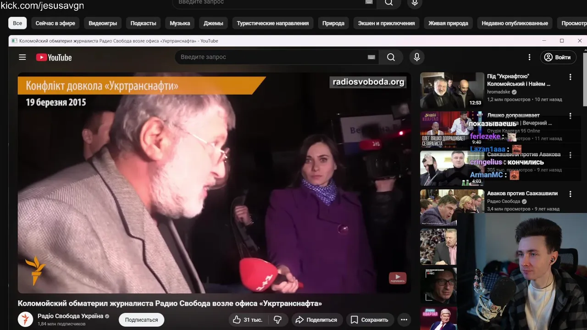Image resolution: width=587 pixels, height=330 pixels.
Task: Open Аваков против Саакашвили video thumbnail
Action: point(452,208)
